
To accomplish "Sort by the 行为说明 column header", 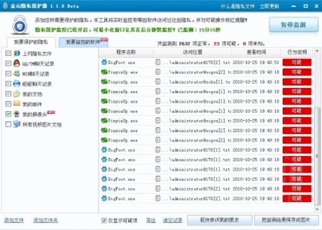I will click(x=297, y=52).
